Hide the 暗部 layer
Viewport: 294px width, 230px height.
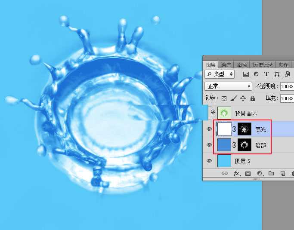[x=209, y=145]
